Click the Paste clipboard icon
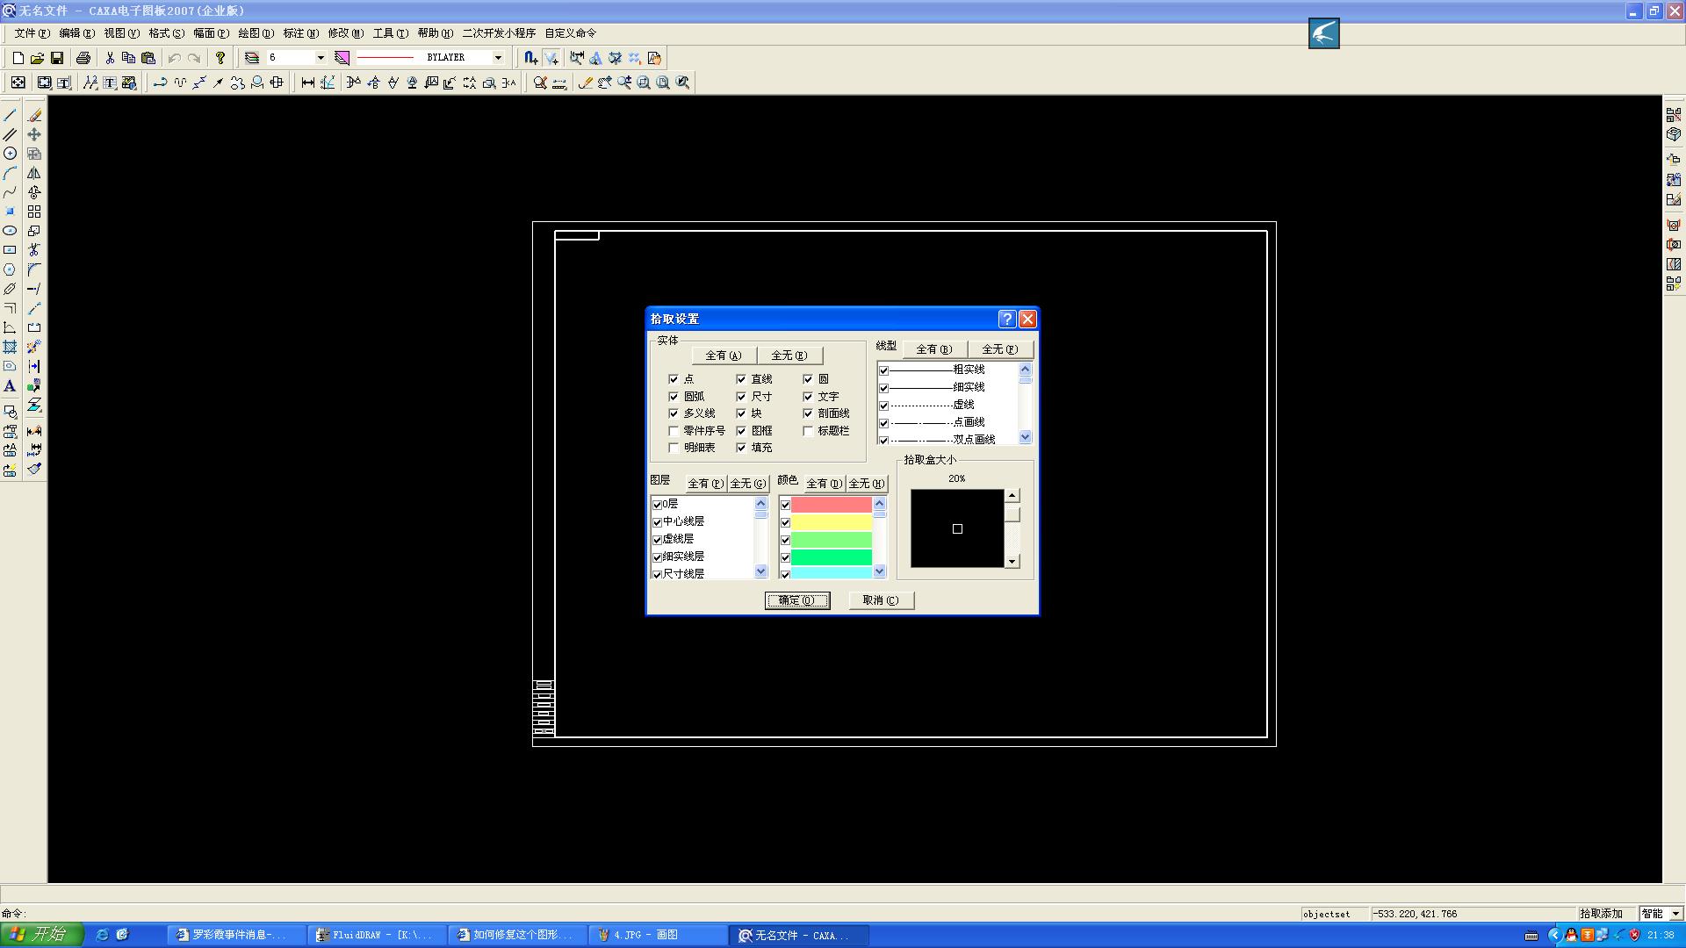Image resolution: width=1686 pixels, height=948 pixels. point(148,58)
